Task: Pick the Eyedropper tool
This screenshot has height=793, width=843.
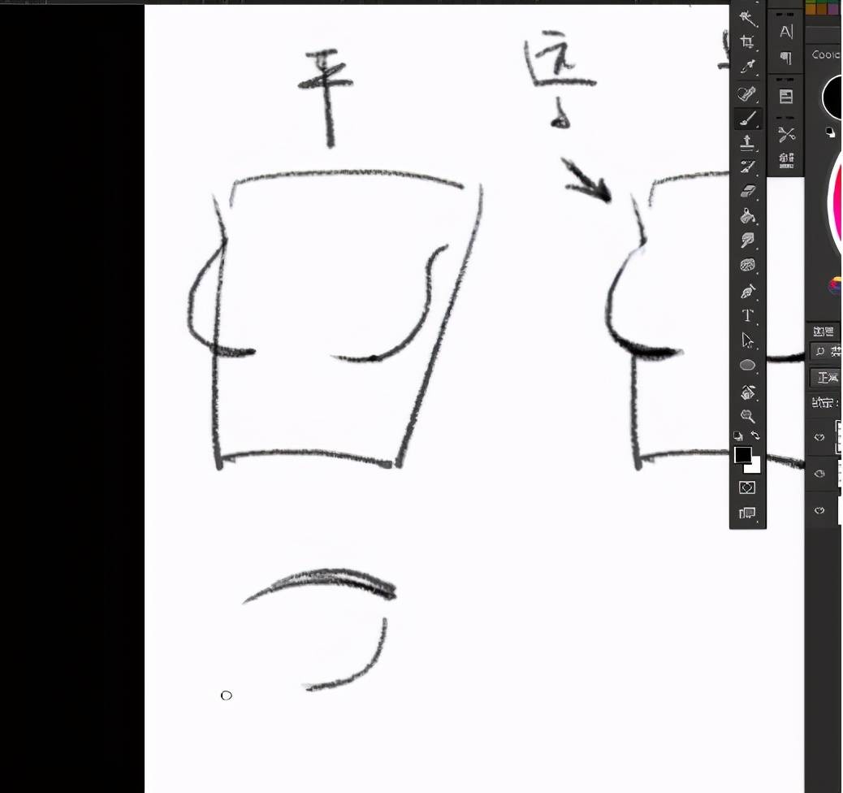Action: pos(747,66)
